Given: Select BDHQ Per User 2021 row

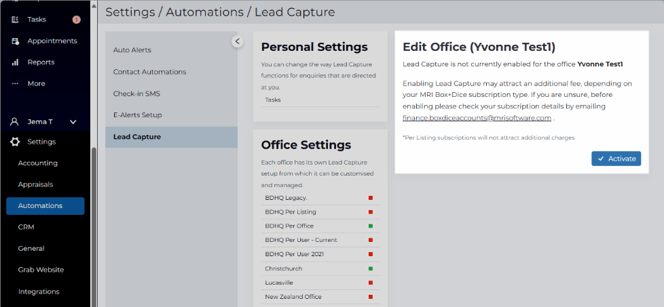Looking at the screenshot, I should click(x=320, y=254).
